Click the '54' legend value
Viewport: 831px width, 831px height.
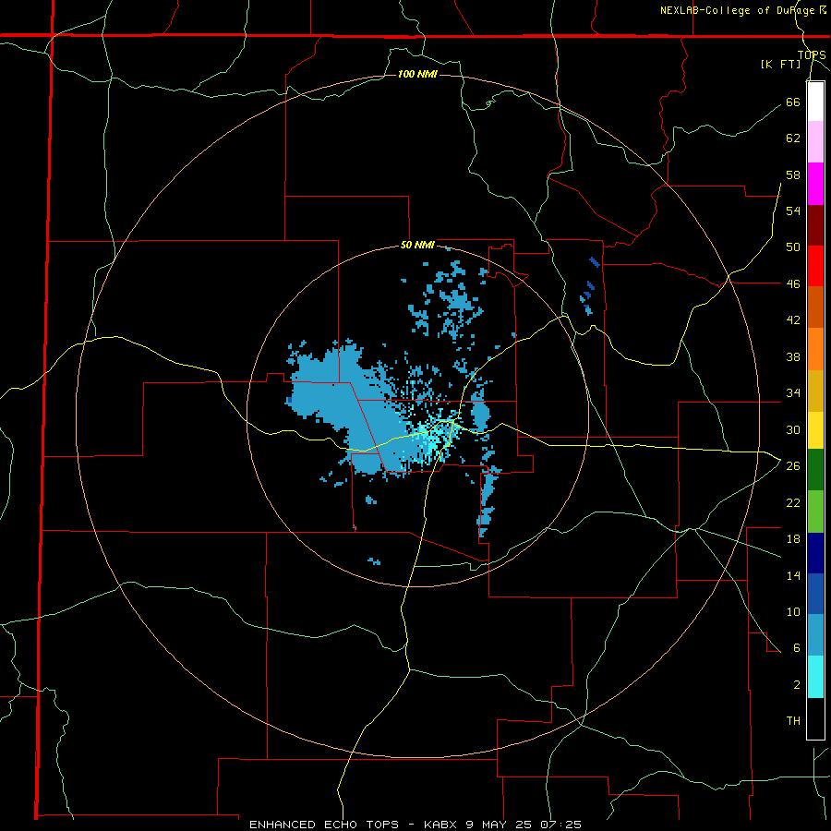tap(793, 211)
